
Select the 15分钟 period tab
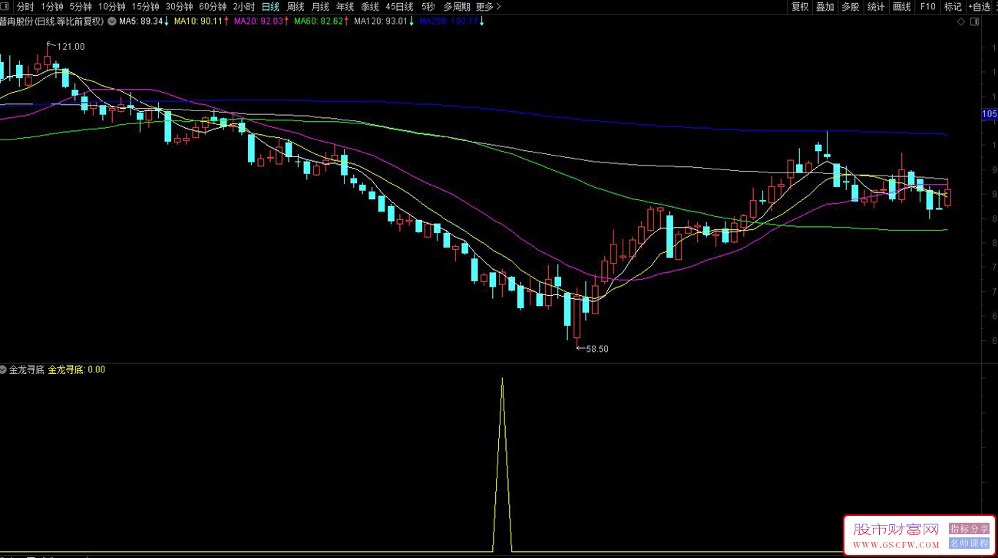click(146, 6)
